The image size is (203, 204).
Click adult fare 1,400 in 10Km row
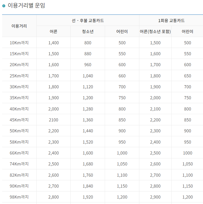[54, 43]
